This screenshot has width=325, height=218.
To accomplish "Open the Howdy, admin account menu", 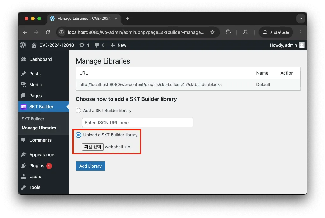I will 287,45.
